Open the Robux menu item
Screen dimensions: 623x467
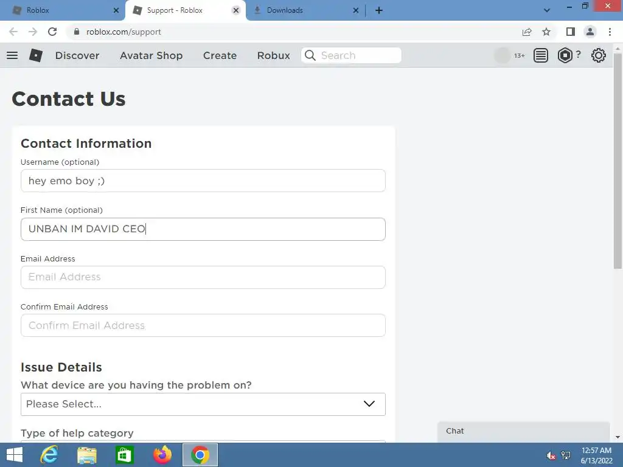point(273,55)
